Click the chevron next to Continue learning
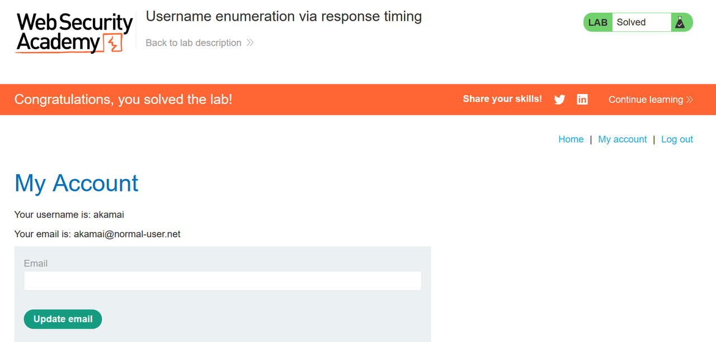 tap(689, 100)
